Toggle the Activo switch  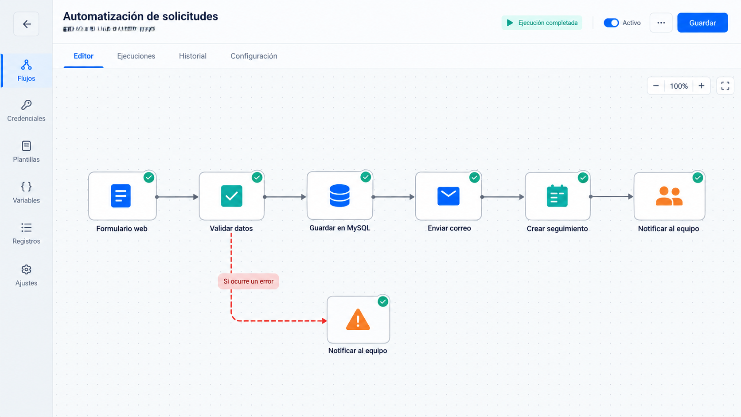pyautogui.click(x=611, y=23)
